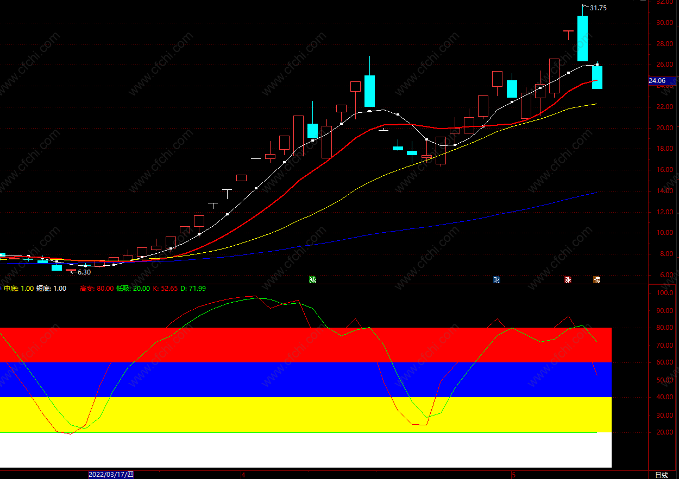Click the 2022/03/17/四 date label

click(x=111, y=475)
